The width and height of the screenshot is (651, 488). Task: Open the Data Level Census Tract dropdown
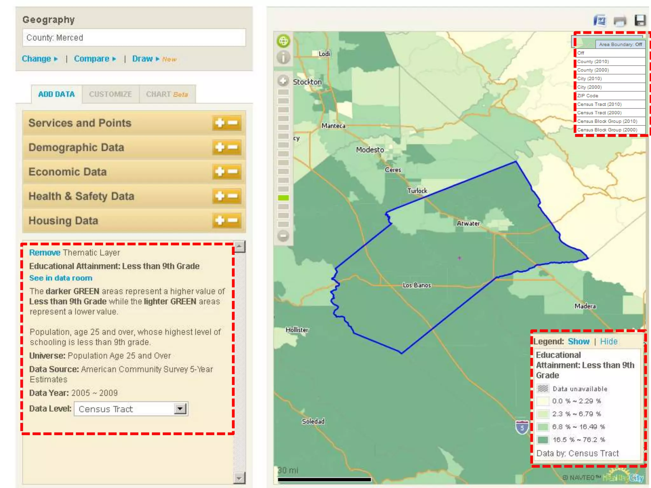180,409
